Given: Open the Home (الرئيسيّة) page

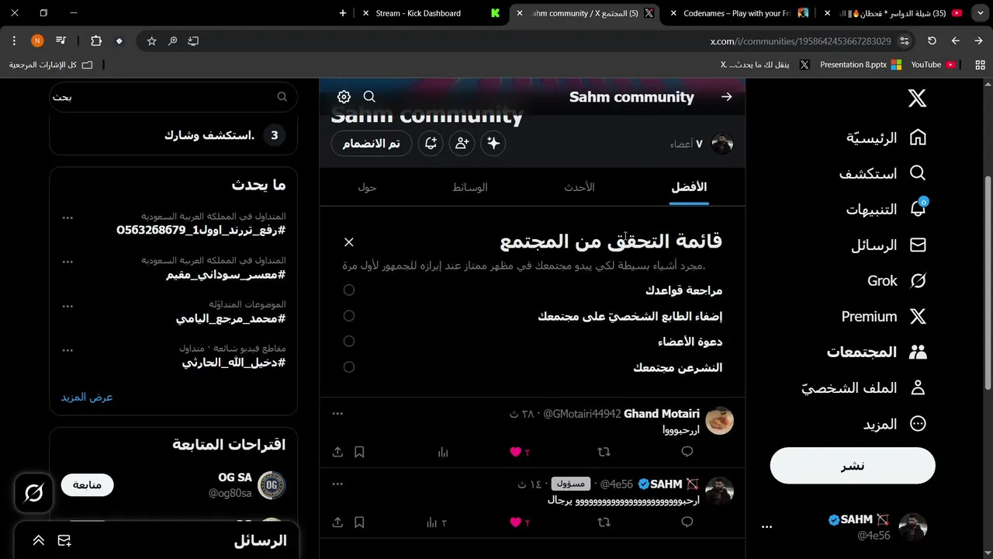Looking at the screenshot, I should pyautogui.click(x=886, y=137).
